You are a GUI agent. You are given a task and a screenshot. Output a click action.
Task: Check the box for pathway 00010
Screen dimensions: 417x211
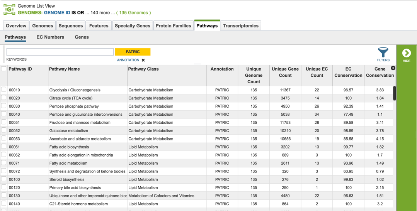pyautogui.click(x=4, y=89)
